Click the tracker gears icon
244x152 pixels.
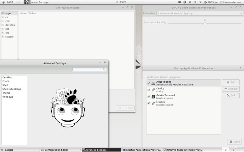point(153,103)
